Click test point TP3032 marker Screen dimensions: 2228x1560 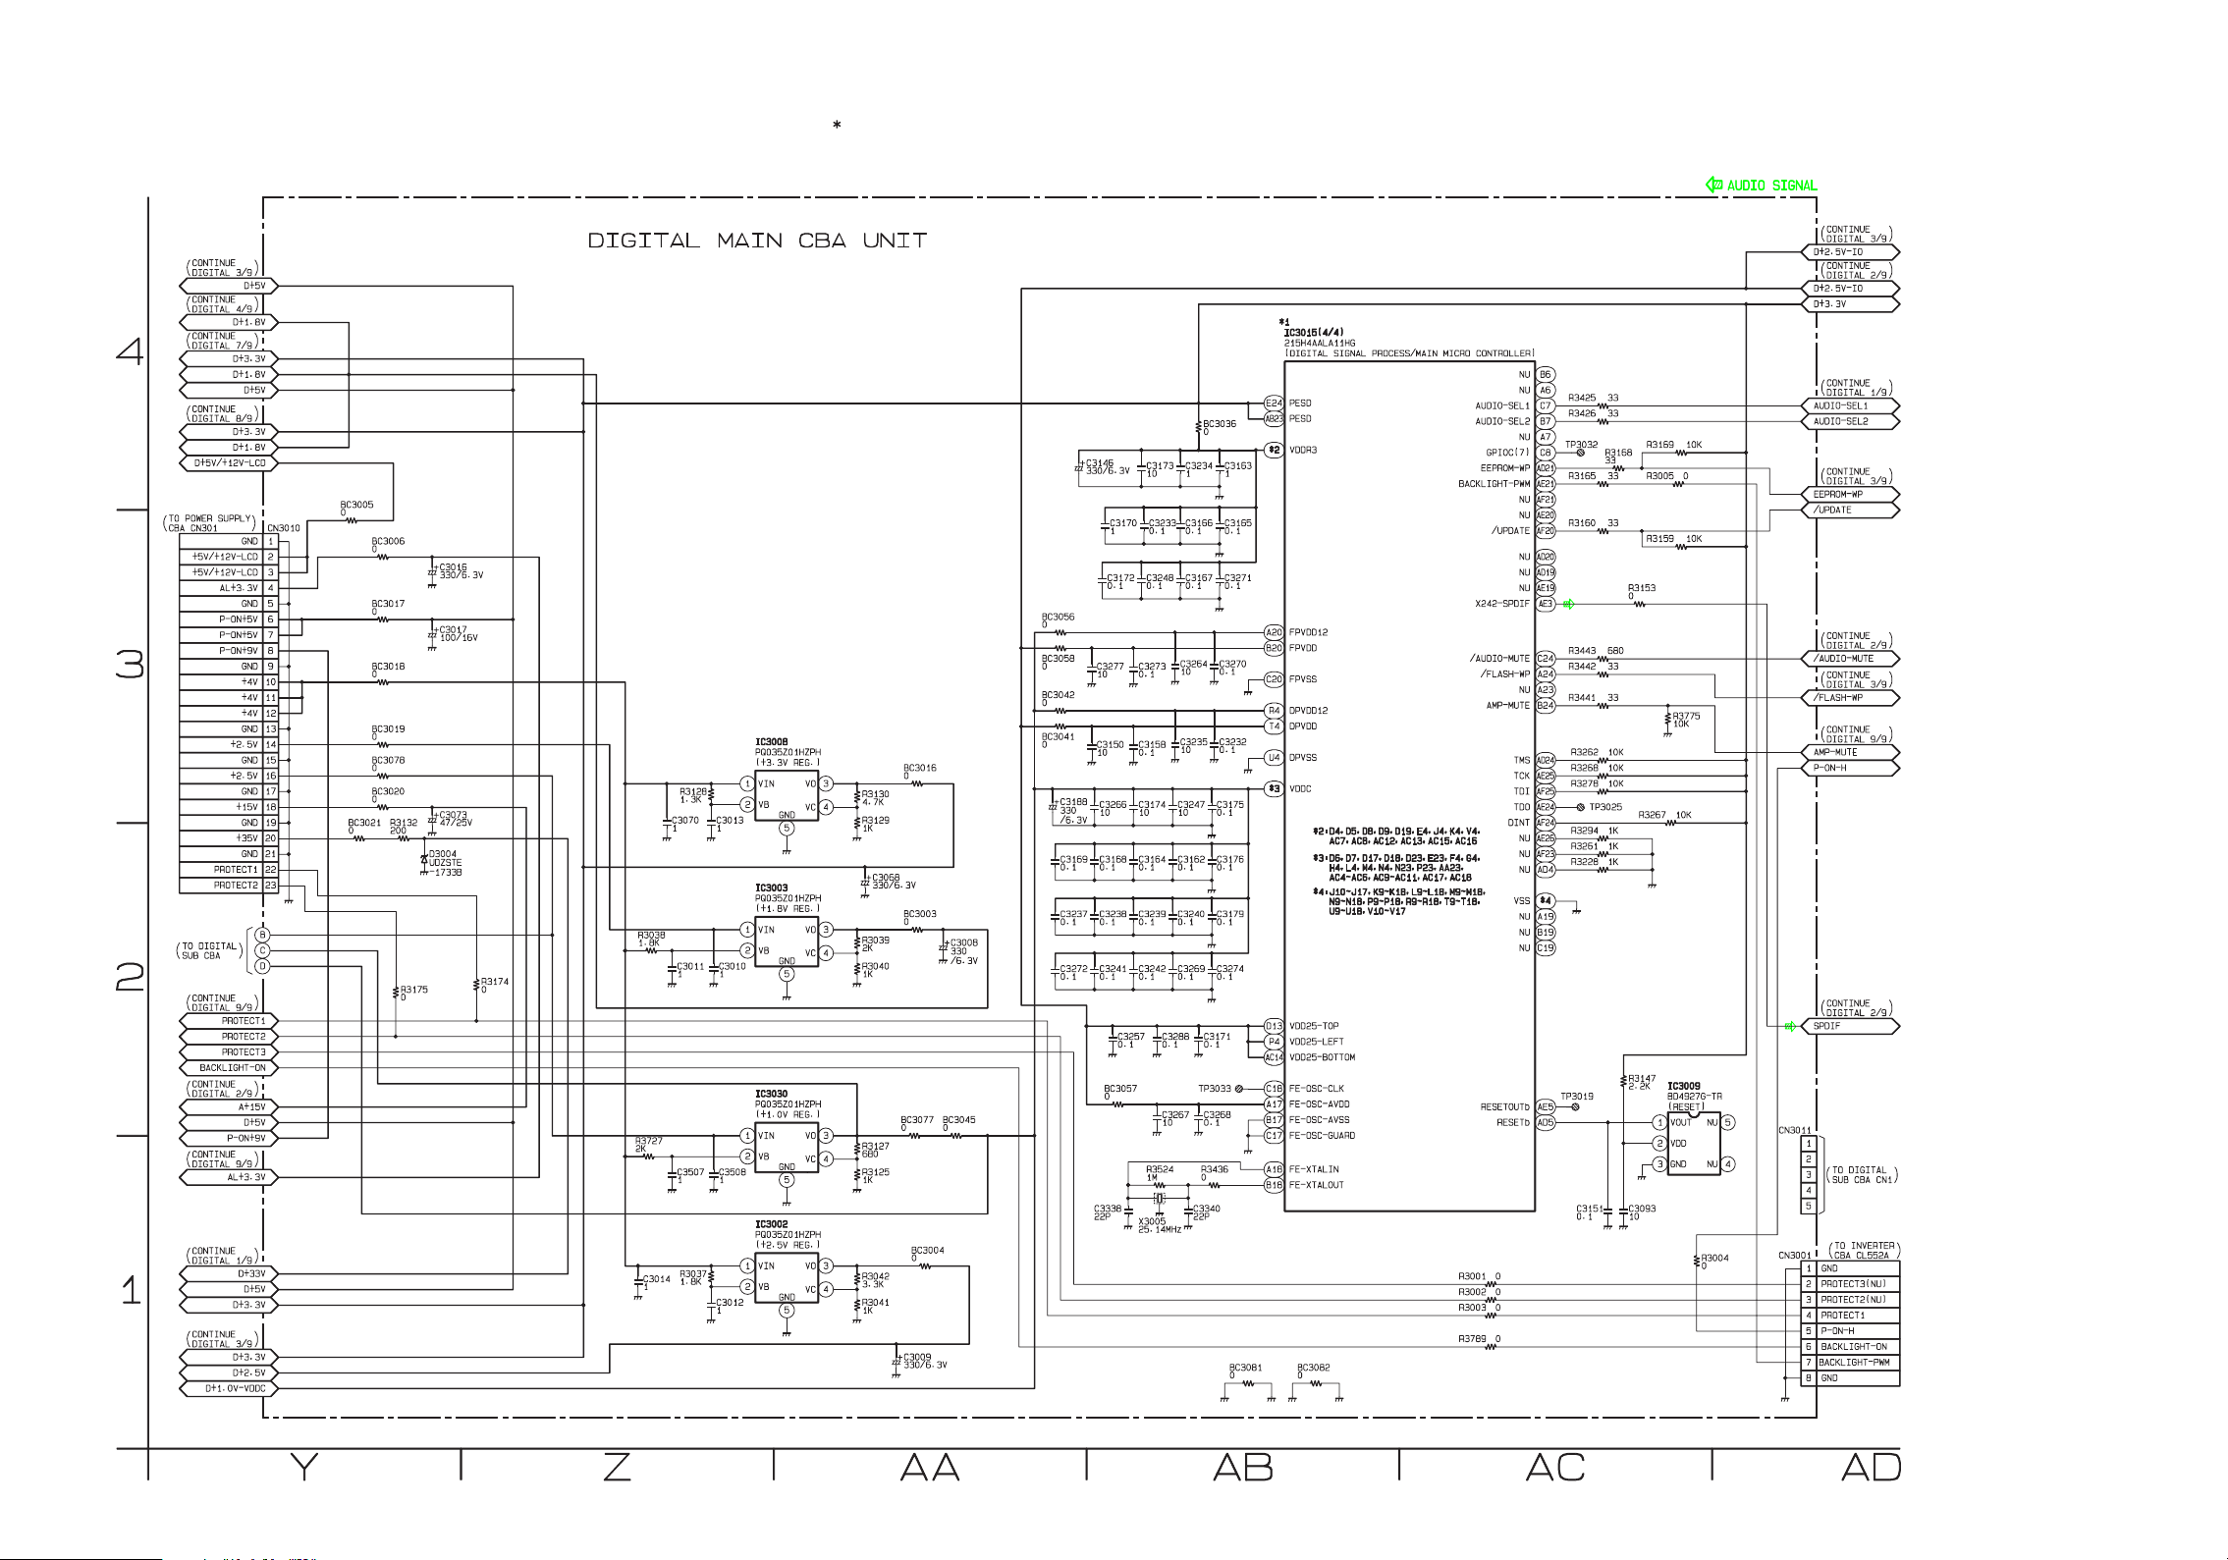[1580, 453]
